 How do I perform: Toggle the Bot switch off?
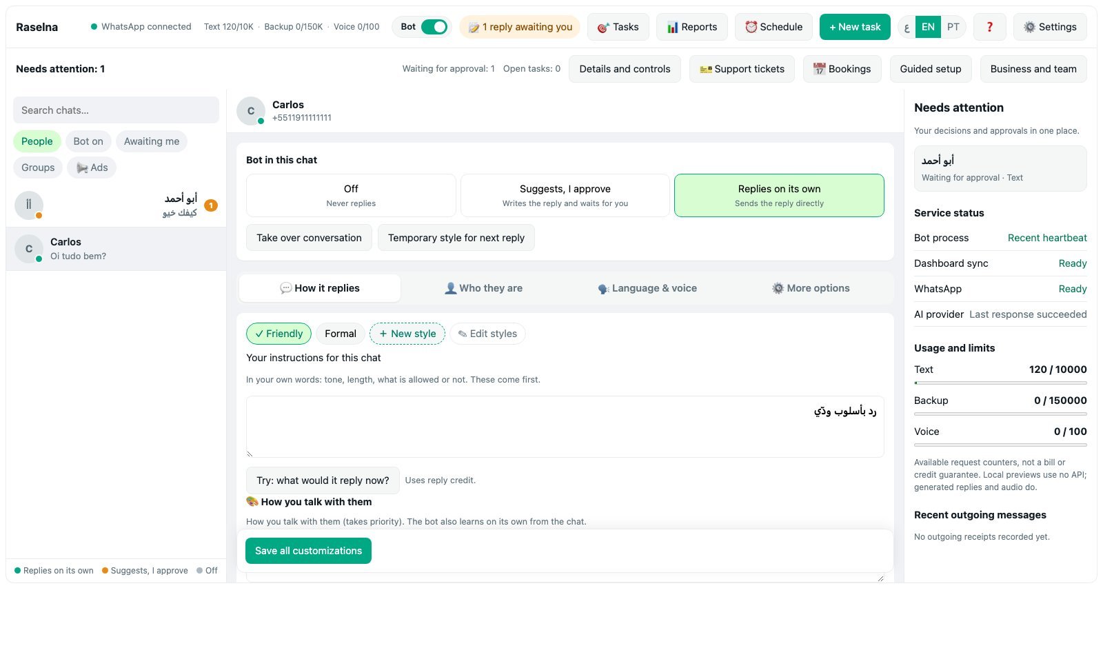(434, 27)
